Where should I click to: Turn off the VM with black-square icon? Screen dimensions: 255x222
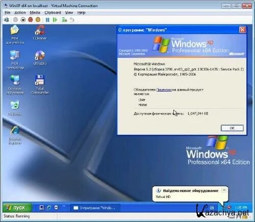point(23,20)
